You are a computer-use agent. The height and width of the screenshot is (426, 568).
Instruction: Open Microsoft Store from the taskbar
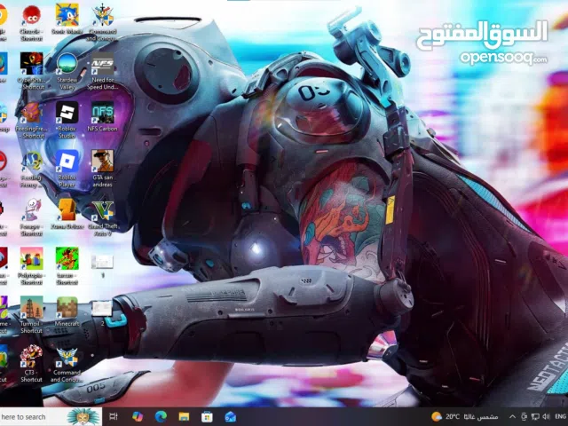(207, 417)
